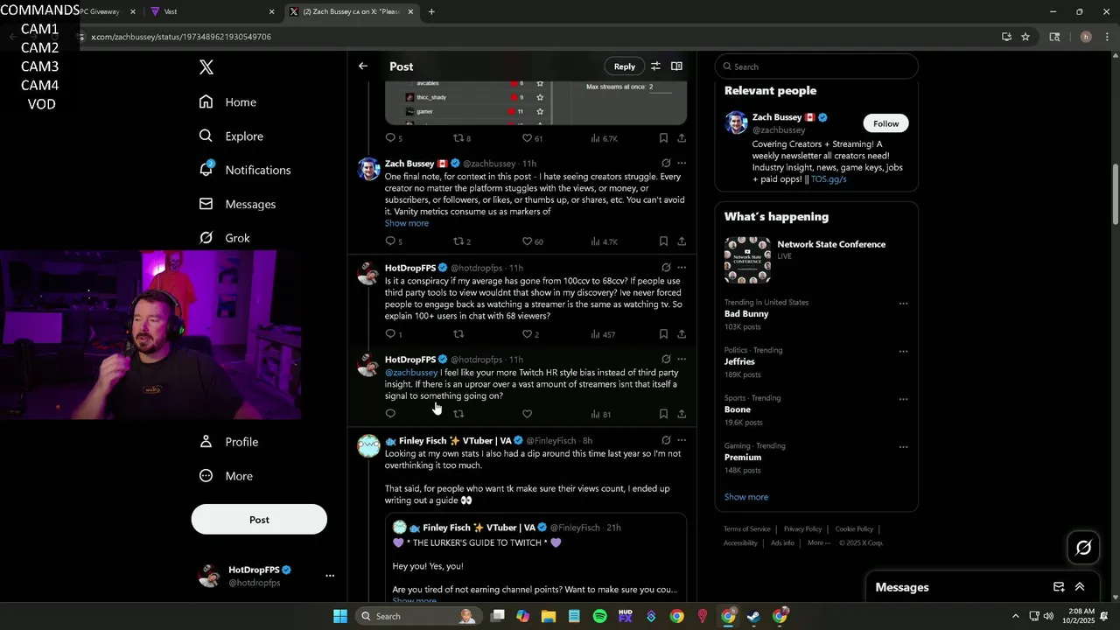Screen dimensions: 1120x630
Task: Open Terms of Service footer link
Action: click(747, 529)
